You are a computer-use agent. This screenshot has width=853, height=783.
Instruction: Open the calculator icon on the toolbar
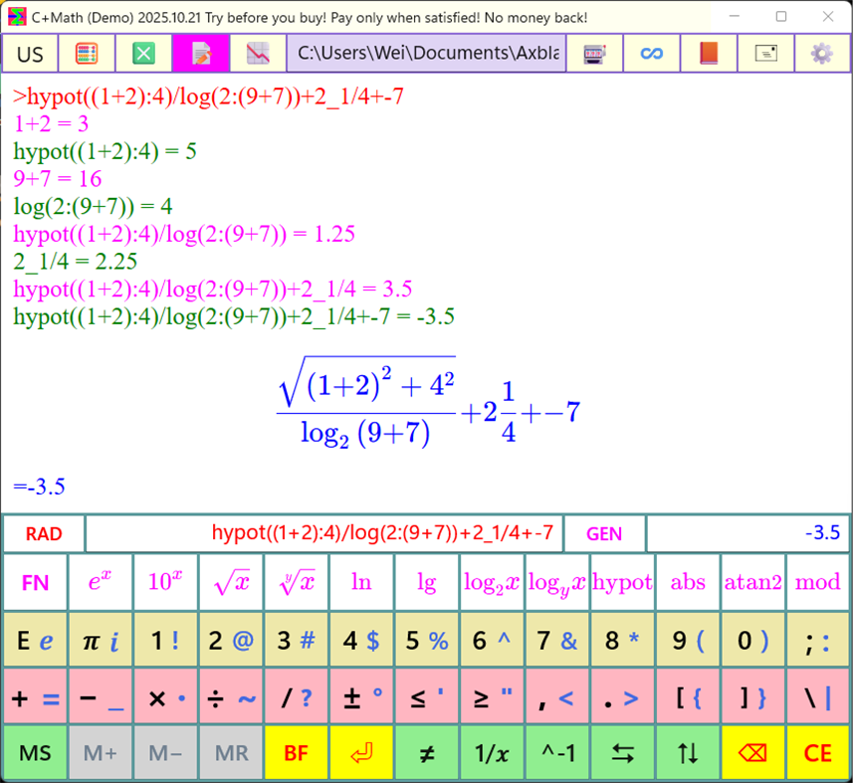click(x=86, y=53)
